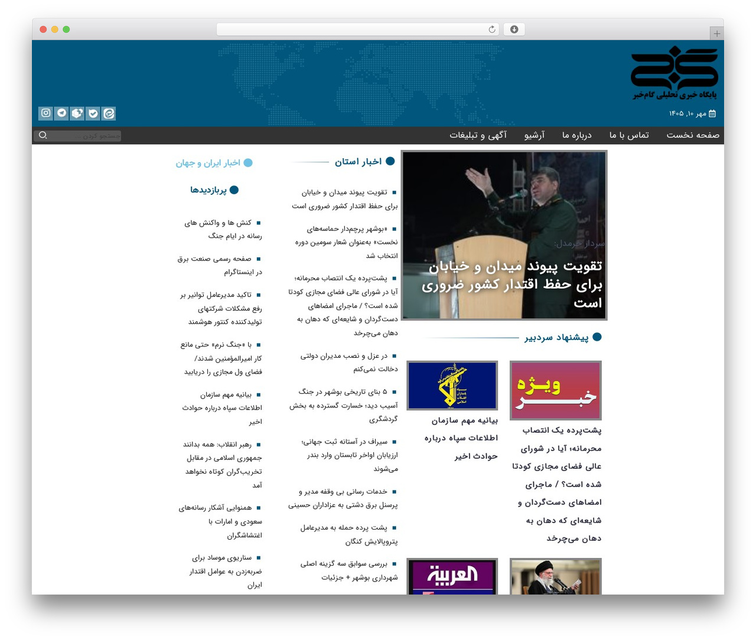Click the browser address bar

coord(357,30)
